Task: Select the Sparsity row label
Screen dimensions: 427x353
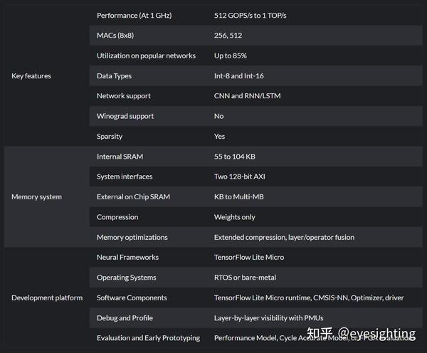Action: (110, 136)
